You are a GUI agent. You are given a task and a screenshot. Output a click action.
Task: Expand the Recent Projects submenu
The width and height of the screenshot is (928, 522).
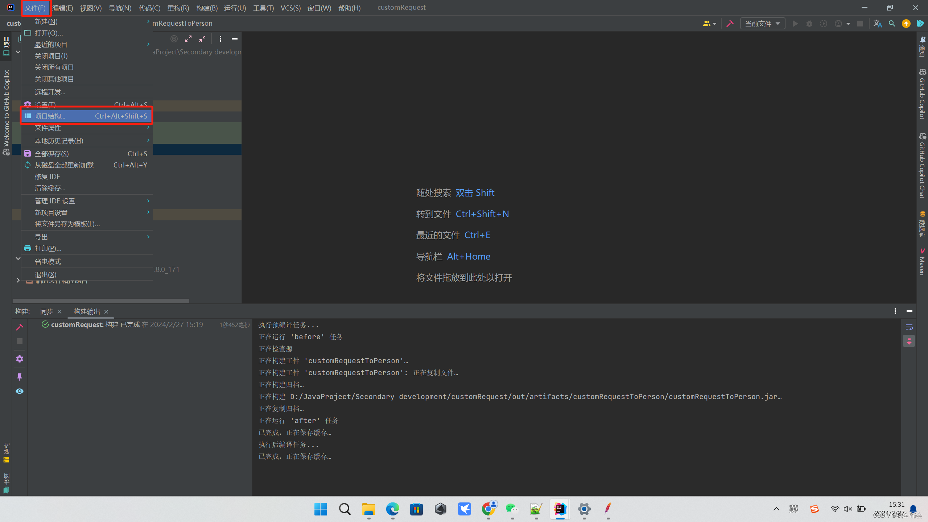[87, 45]
